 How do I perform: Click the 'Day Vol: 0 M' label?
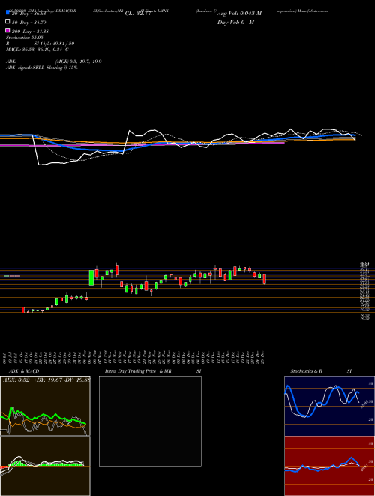pyautogui.click(x=235, y=23)
